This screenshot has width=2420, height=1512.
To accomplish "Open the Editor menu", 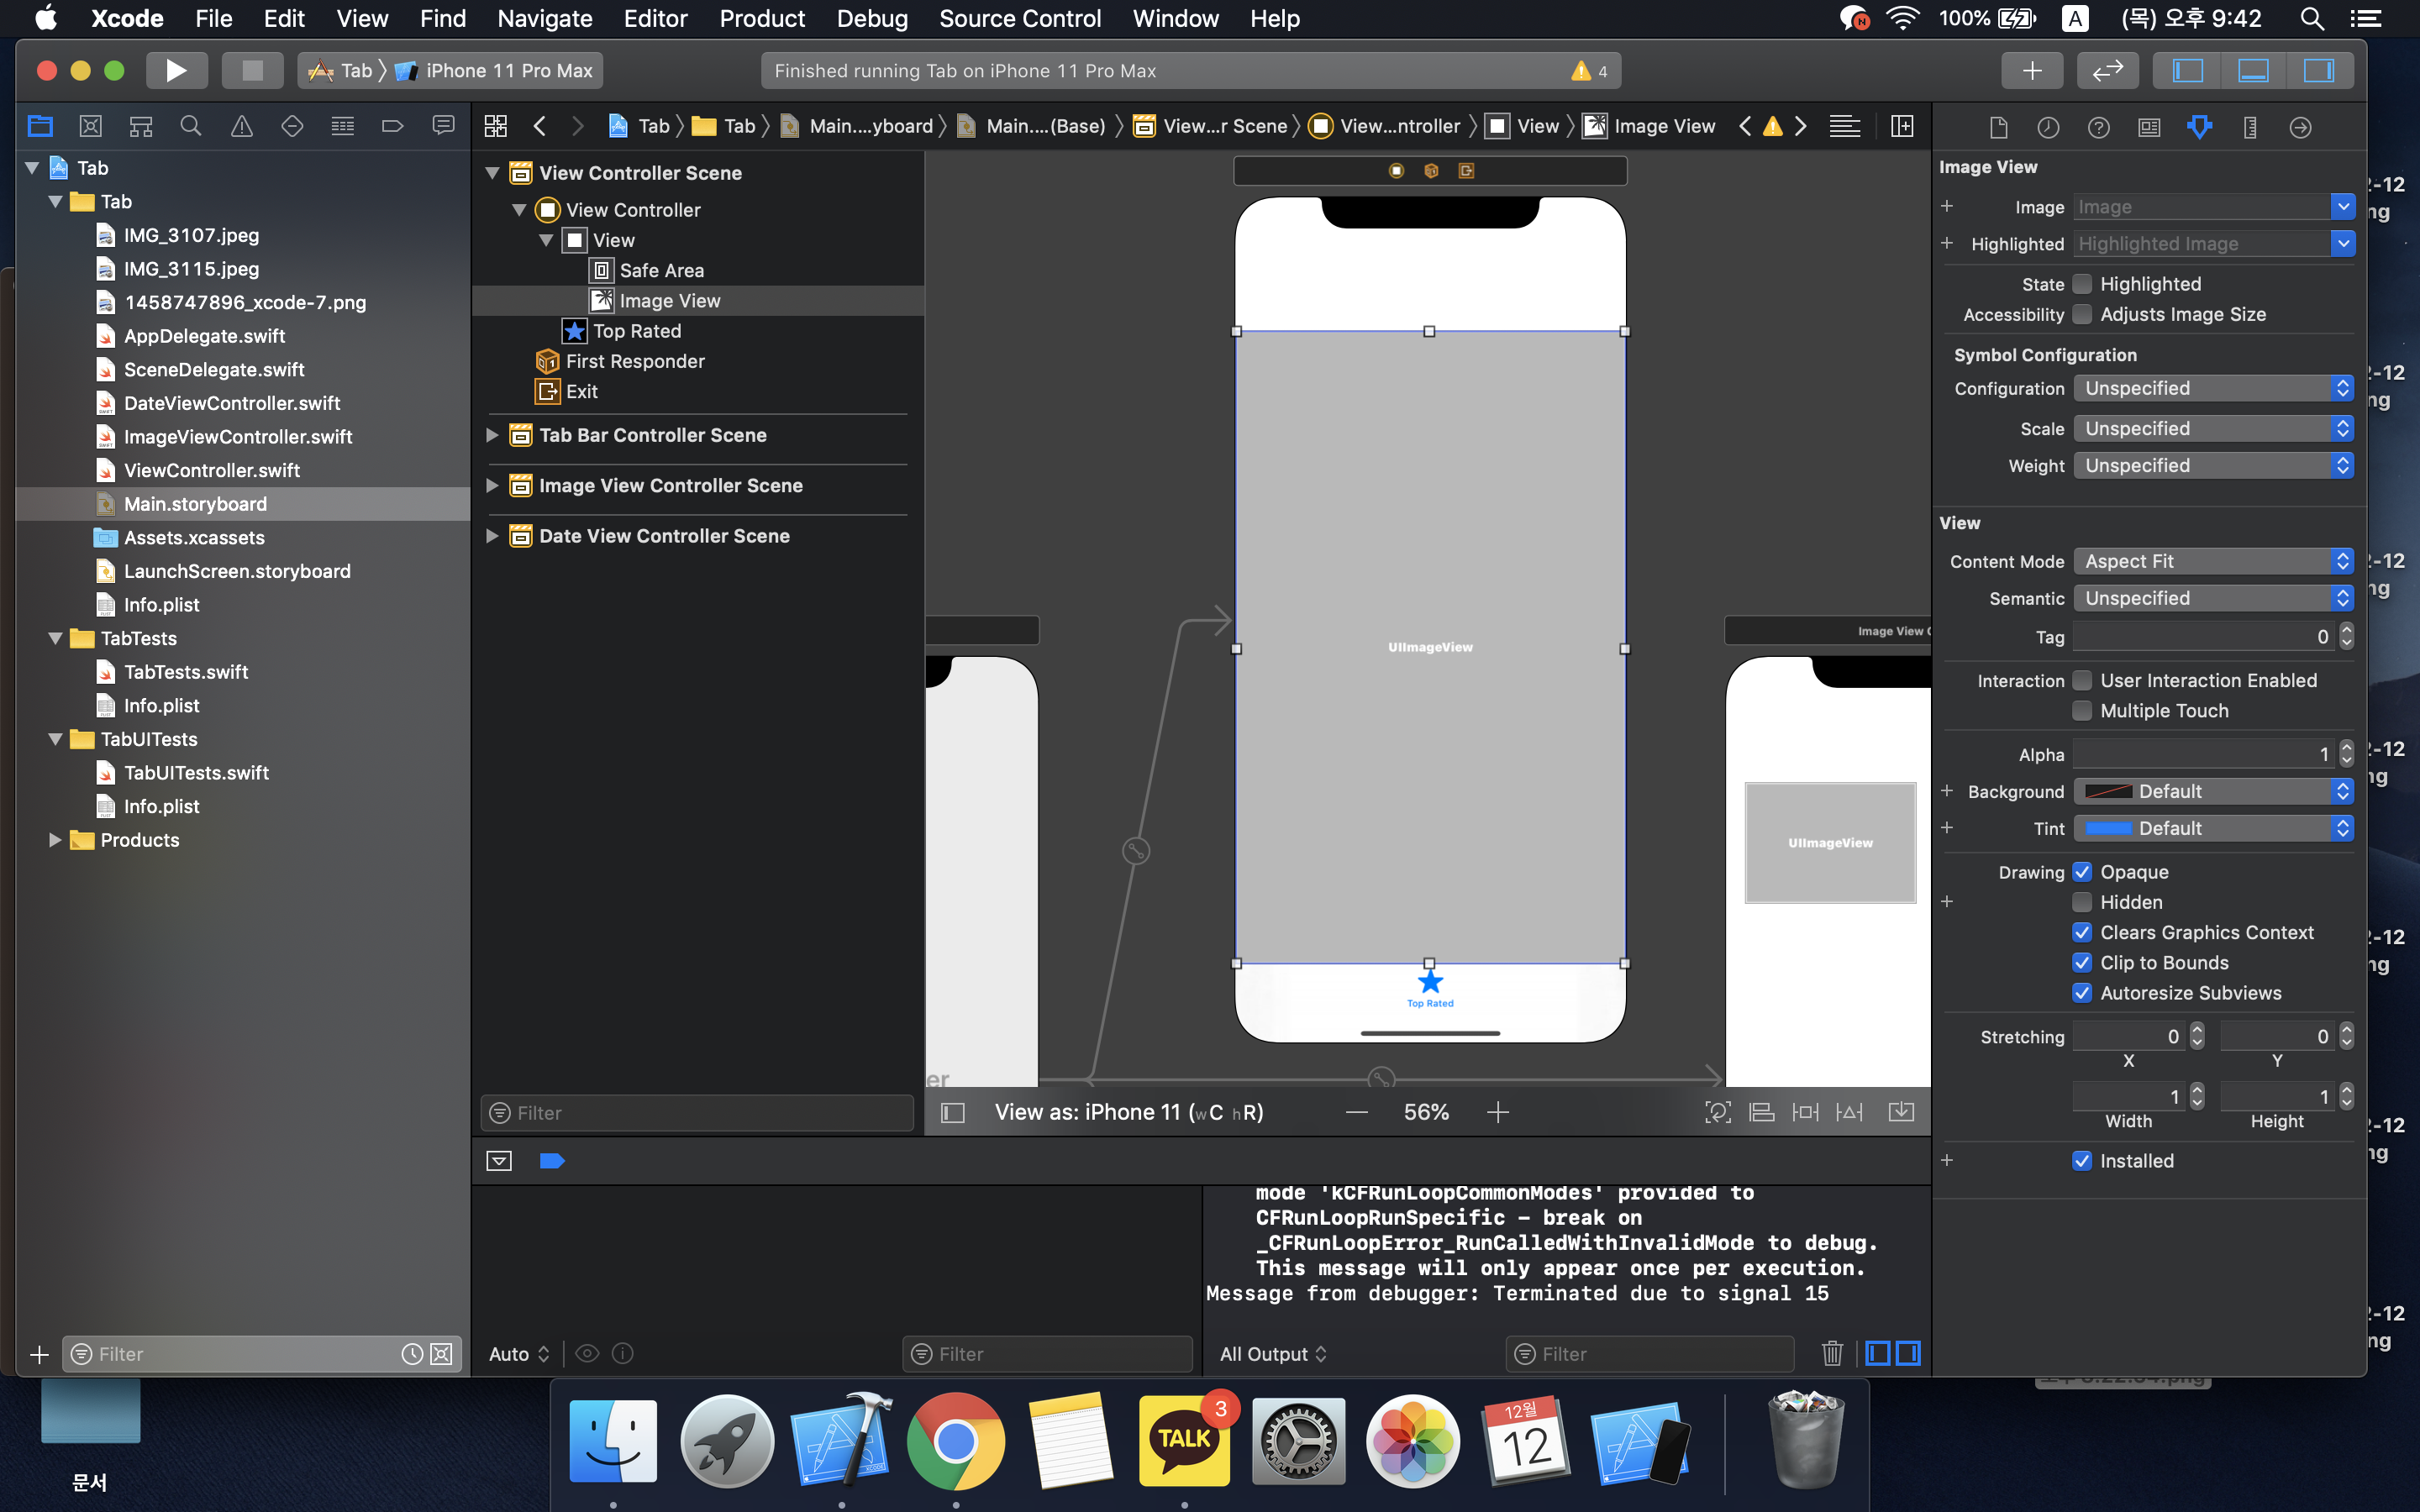I will tap(655, 18).
